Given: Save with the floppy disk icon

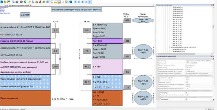Looking at the screenshot, I should (9, 2).
